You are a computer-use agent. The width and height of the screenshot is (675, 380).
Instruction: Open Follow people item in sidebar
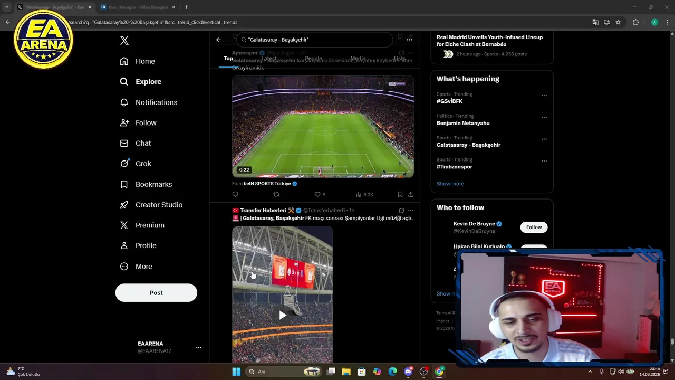click(x=138, y=123)
